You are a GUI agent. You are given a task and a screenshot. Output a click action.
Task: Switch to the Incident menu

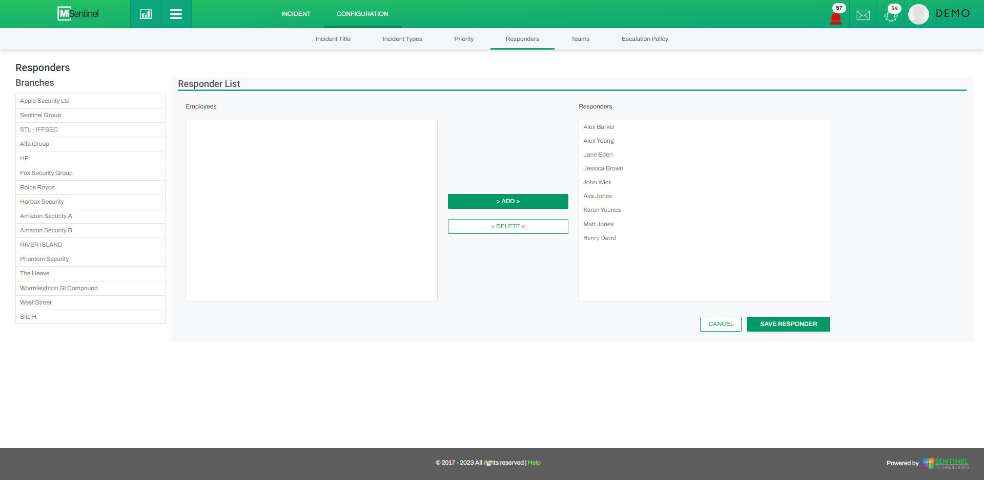(x=296, y=14)
